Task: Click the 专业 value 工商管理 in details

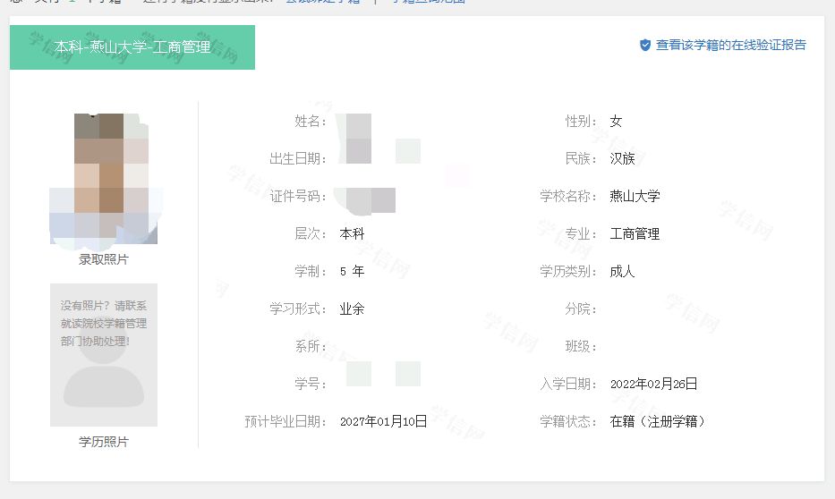Action: [635, 233]
